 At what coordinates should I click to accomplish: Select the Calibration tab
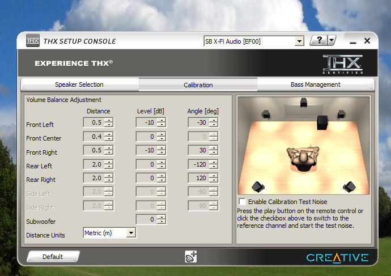(198, 85)
